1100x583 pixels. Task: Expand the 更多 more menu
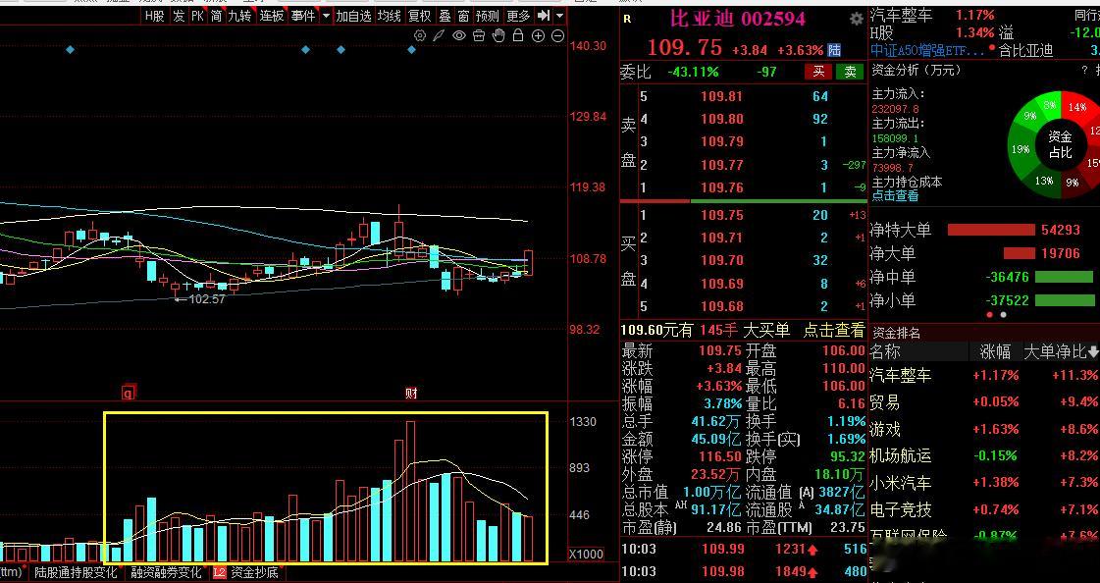coord(518,16)
